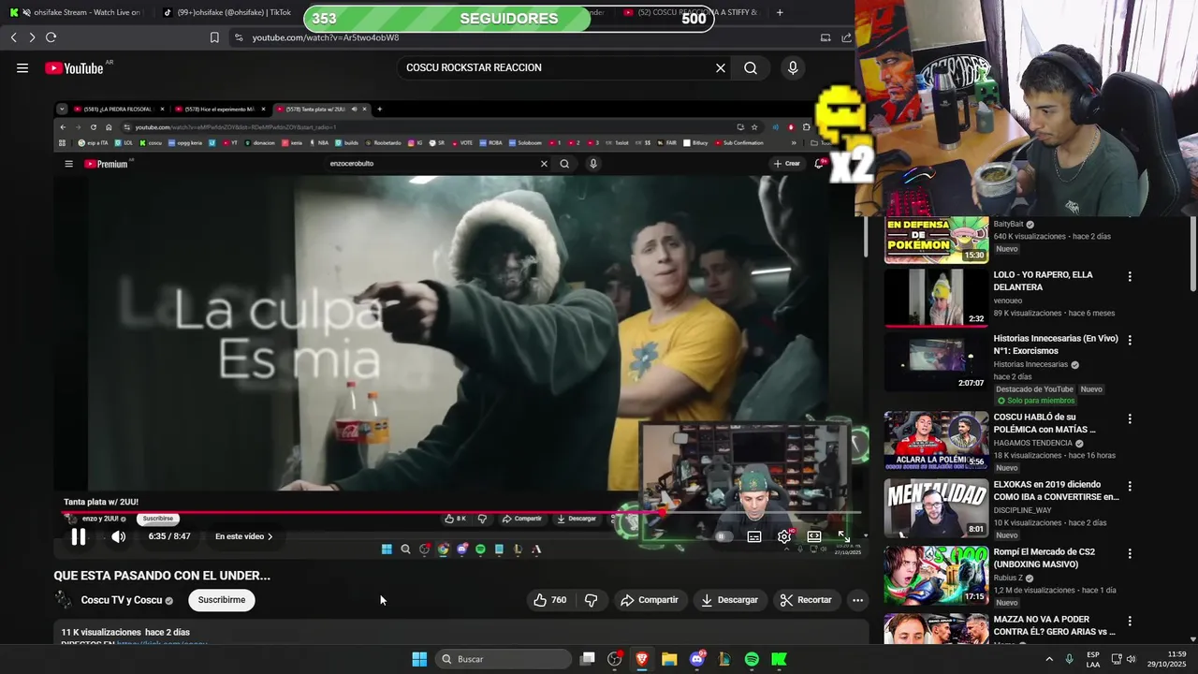Enter fullscreen mode
Viewport: 1198px width, 674px height.
[x=843, y=536]
